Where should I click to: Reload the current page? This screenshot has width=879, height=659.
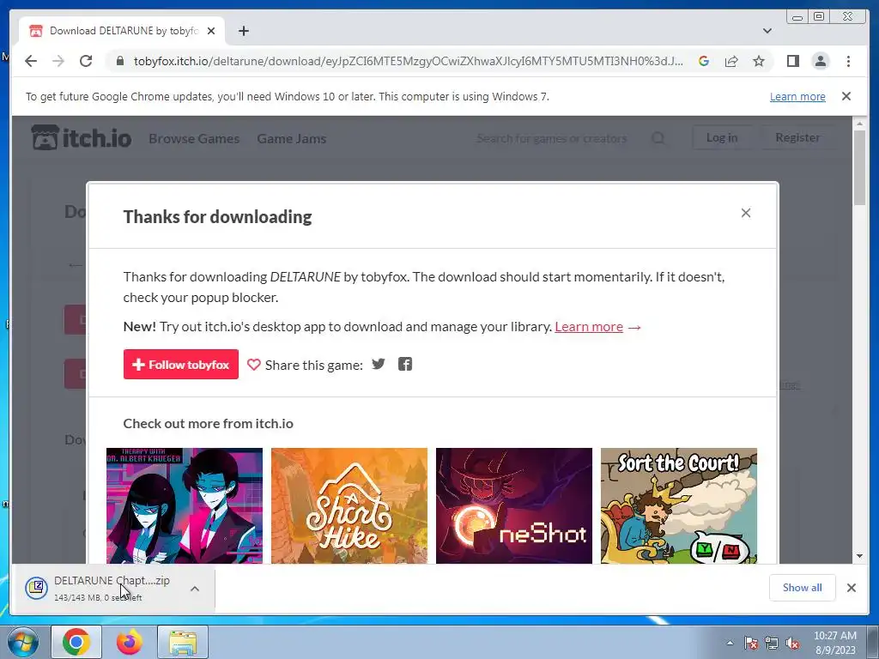coord(86,61)
